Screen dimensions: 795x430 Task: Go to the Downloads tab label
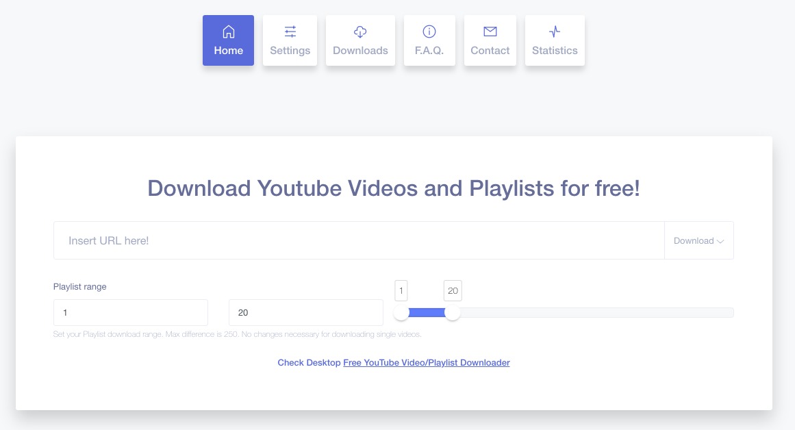(x=360, y=51)
